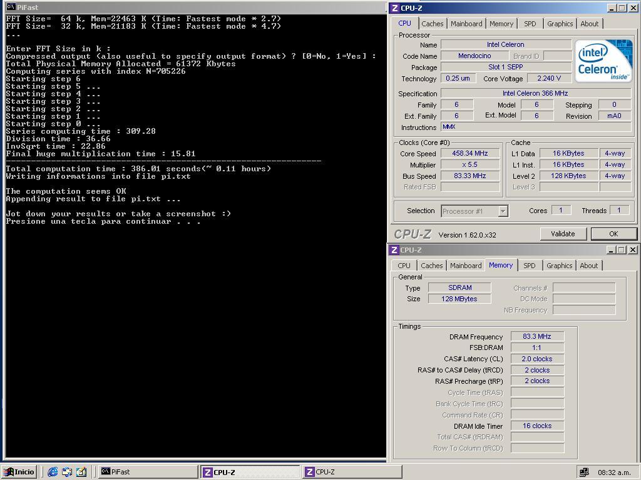Open Mainboard tab in lower CPU-Z window
The width and height of the screenshot is (641, 480).
click(x=466, y=265)
